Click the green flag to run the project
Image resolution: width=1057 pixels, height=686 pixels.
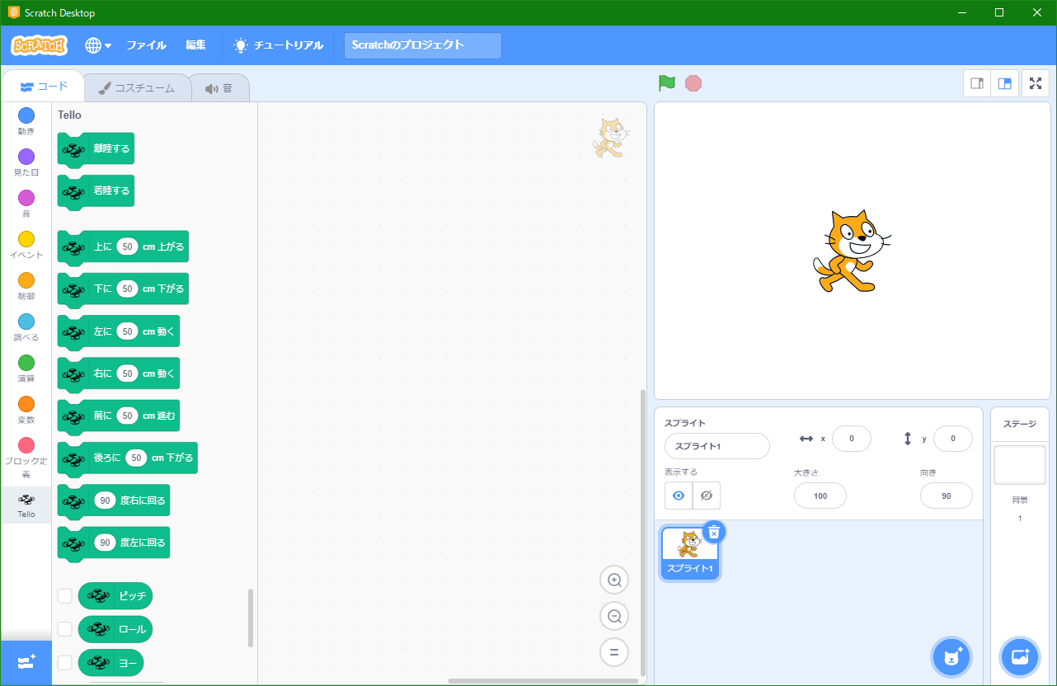pos(666,82)
